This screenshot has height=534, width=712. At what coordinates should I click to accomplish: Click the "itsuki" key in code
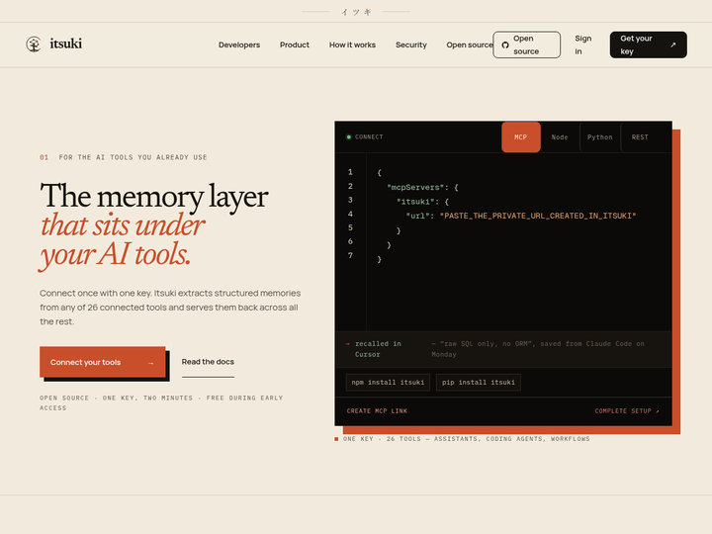415,202
